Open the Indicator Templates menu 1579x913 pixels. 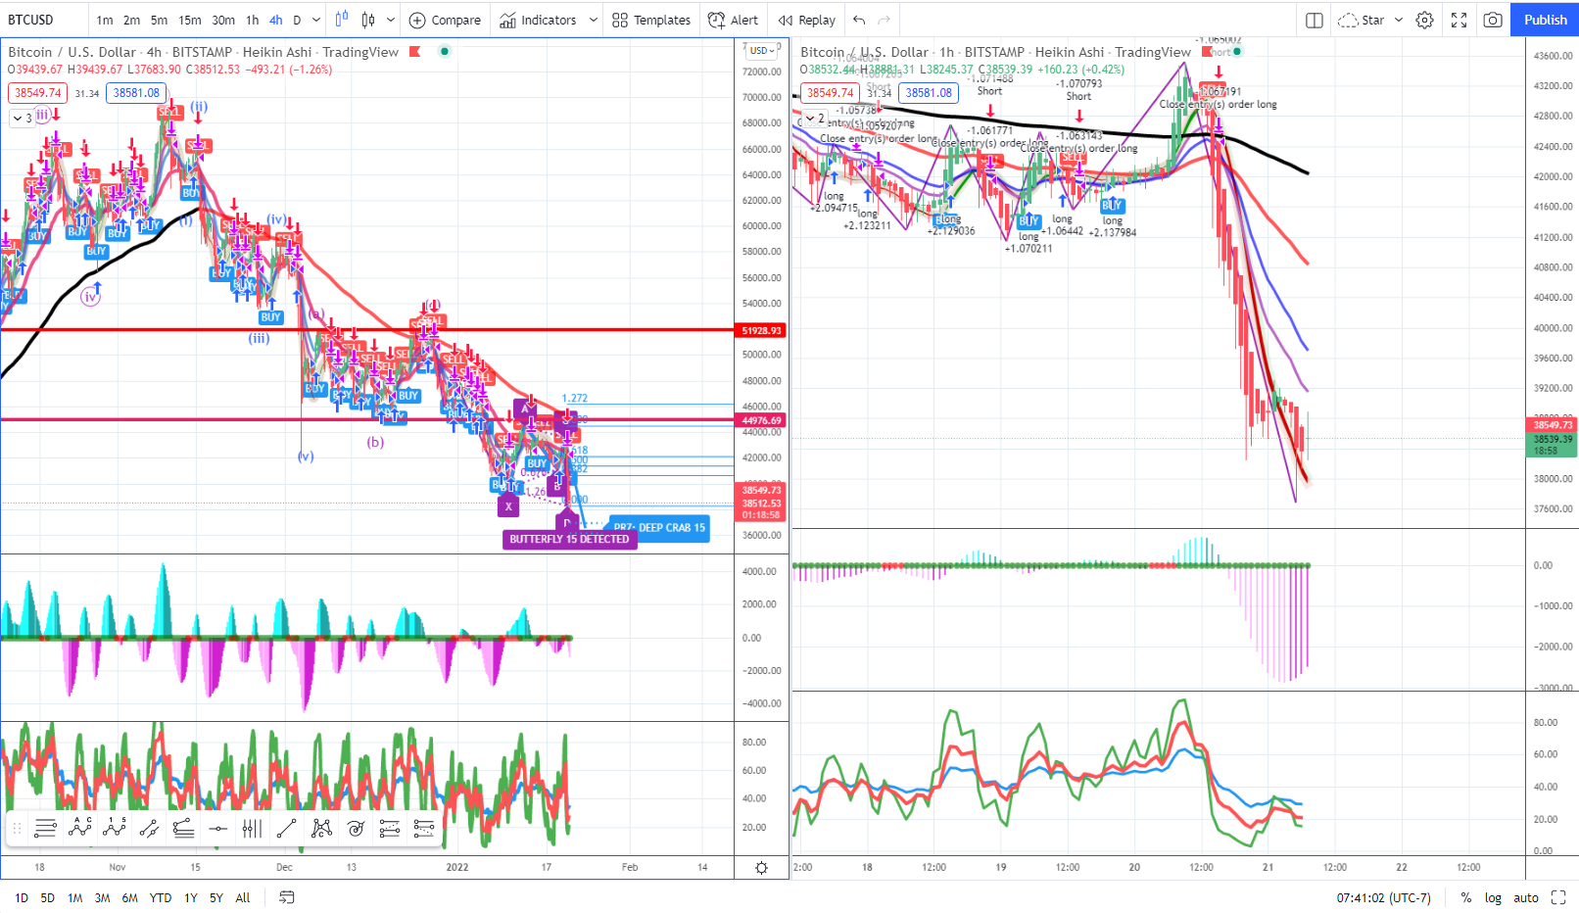click(651, 20)
